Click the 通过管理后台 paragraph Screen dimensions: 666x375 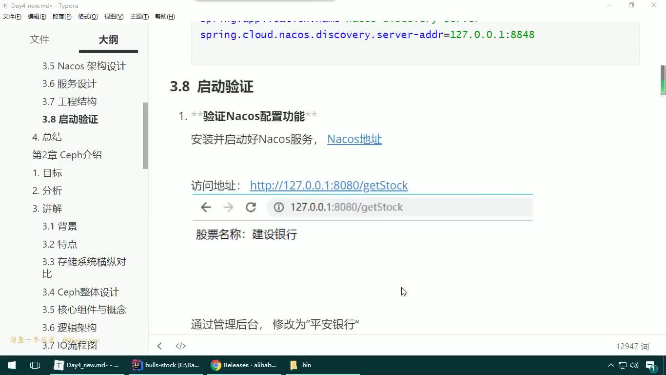click(275, 324)
